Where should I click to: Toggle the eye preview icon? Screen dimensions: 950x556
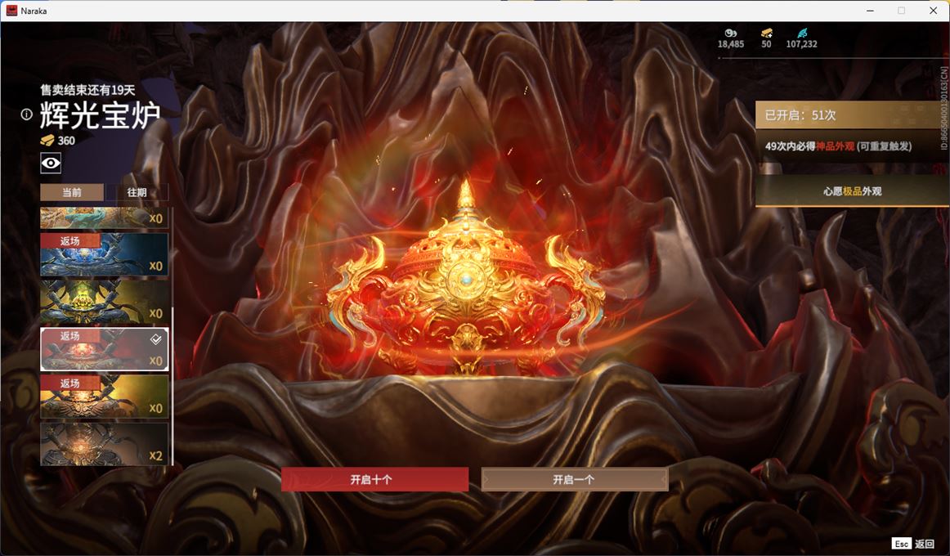[x=51, y=163]
